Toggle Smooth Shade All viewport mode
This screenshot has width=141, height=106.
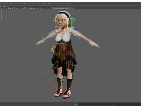(9, 8)
